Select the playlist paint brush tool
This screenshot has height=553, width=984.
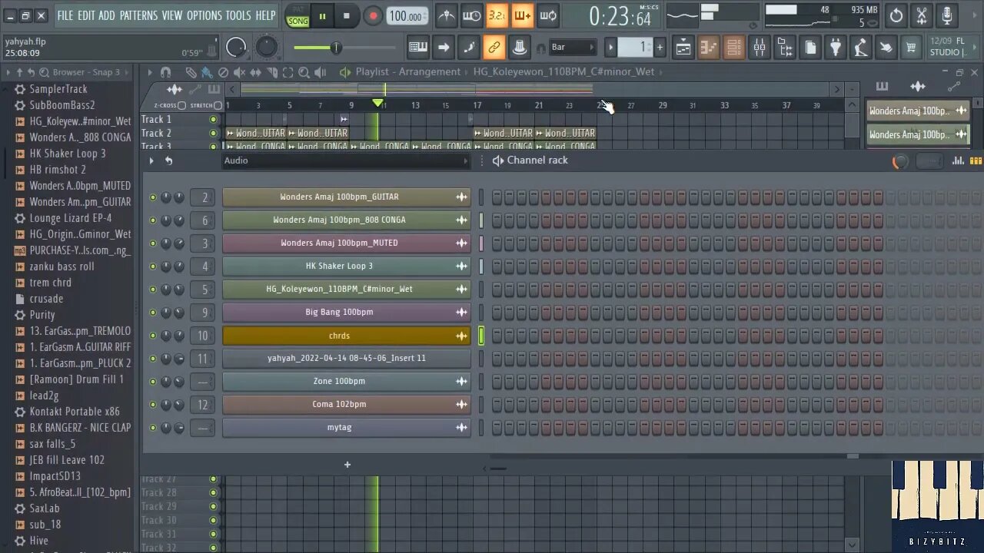pyautogui.click(x=207, y=72)
